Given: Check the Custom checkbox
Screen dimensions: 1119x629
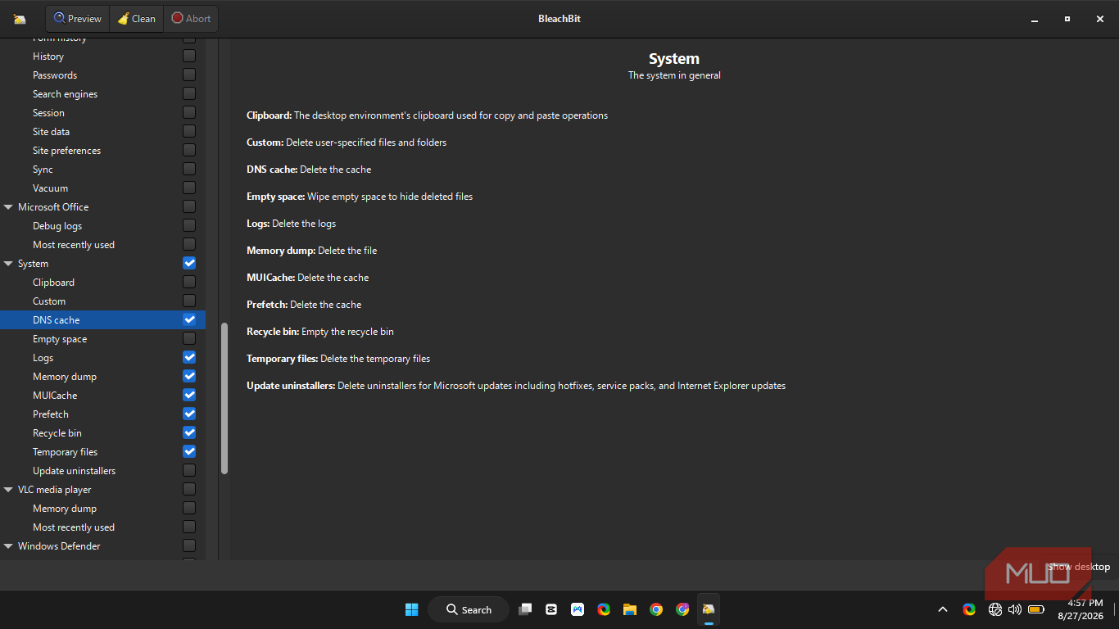Looking at the screenshot, I should click(189, 301).
